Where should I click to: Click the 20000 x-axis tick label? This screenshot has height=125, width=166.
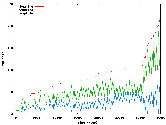[x=99, y=118]
